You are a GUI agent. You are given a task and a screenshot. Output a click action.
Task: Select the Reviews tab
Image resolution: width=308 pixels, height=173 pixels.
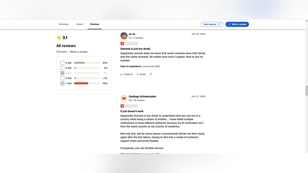(x=95, y=24)
